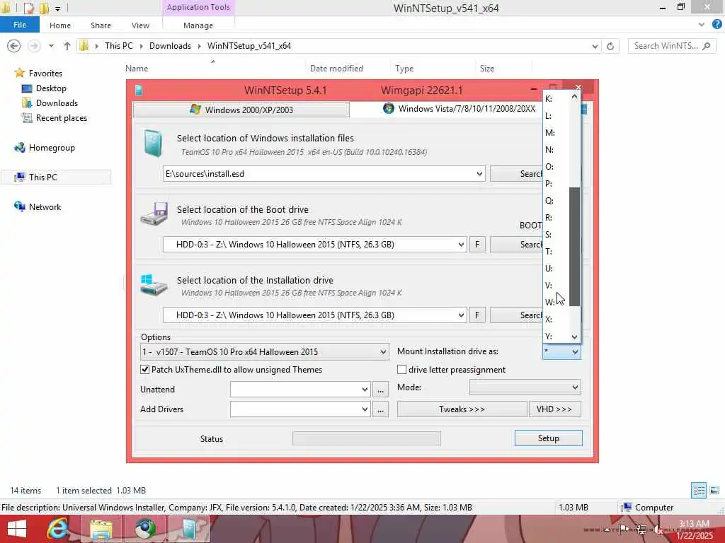Refresh the Explorer address bar
725x543 pixels.
pos(610,46)
